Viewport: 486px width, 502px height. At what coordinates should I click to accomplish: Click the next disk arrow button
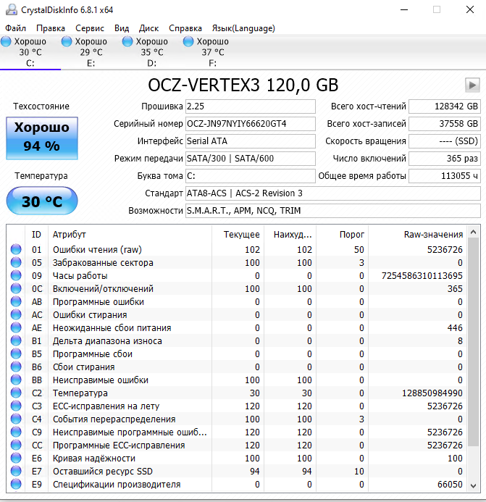472,85
